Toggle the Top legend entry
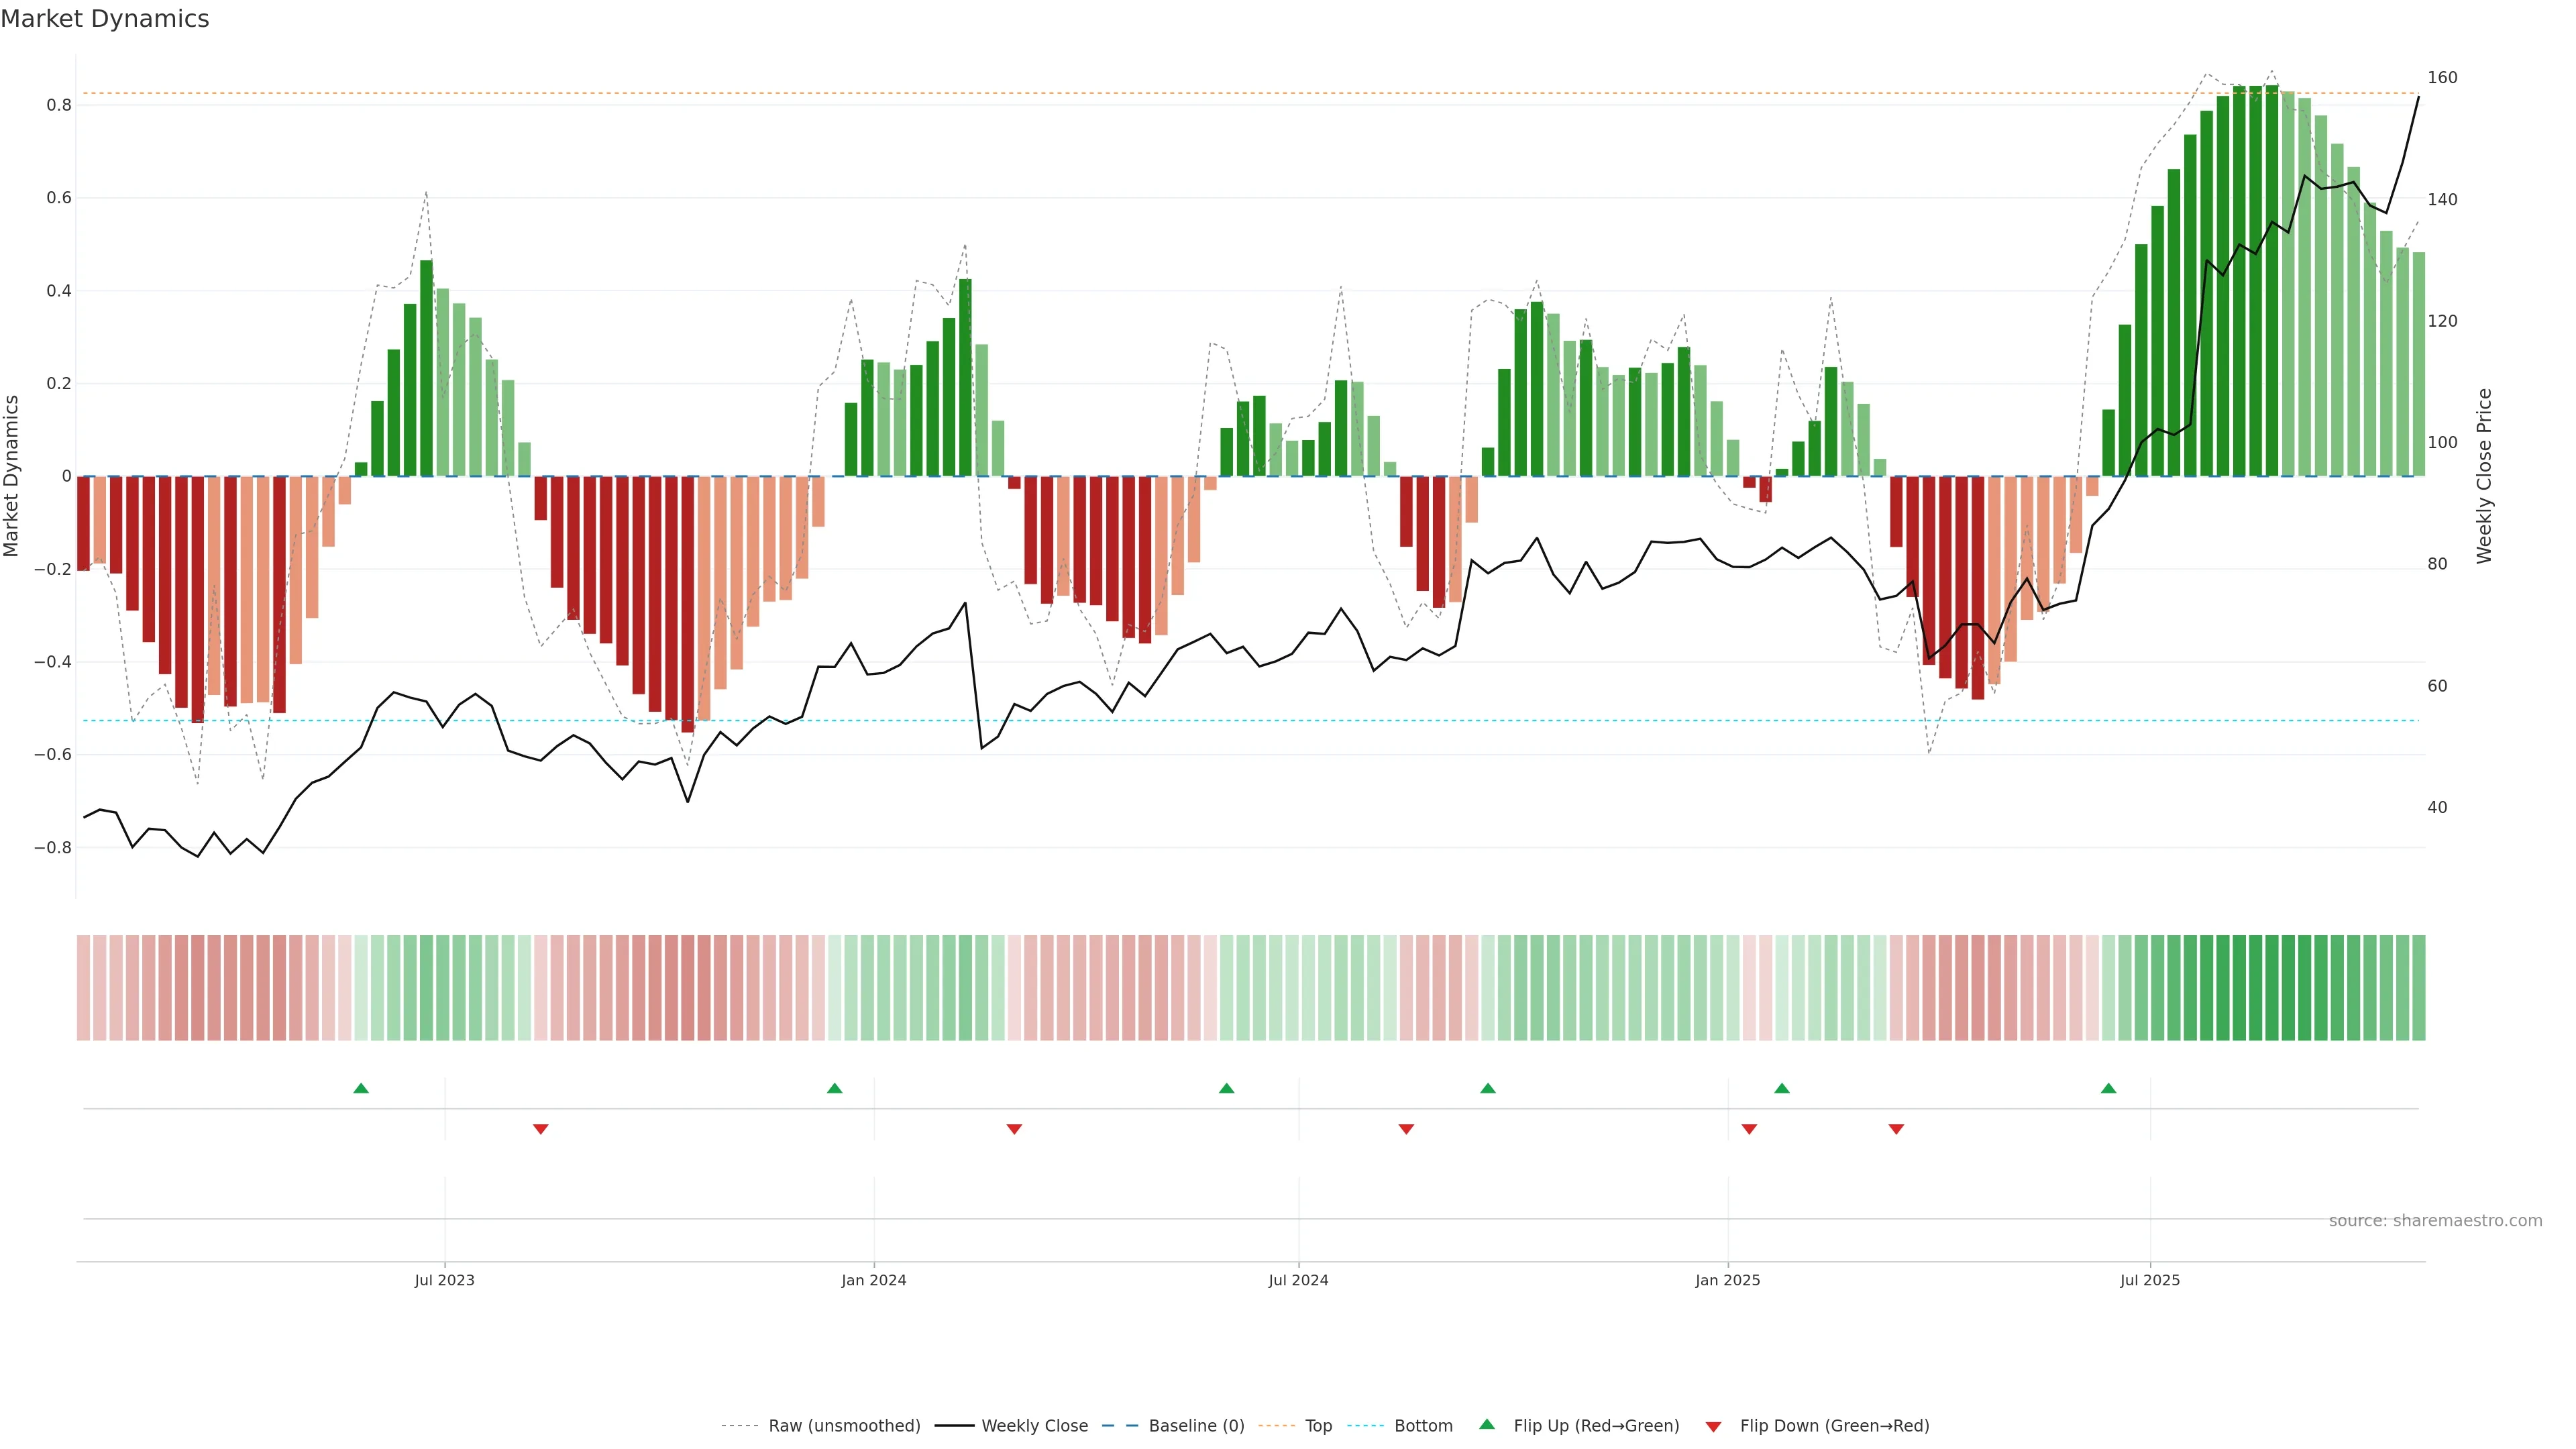Viewport: 2576px width, 1449px height. click(1318, 1426)
